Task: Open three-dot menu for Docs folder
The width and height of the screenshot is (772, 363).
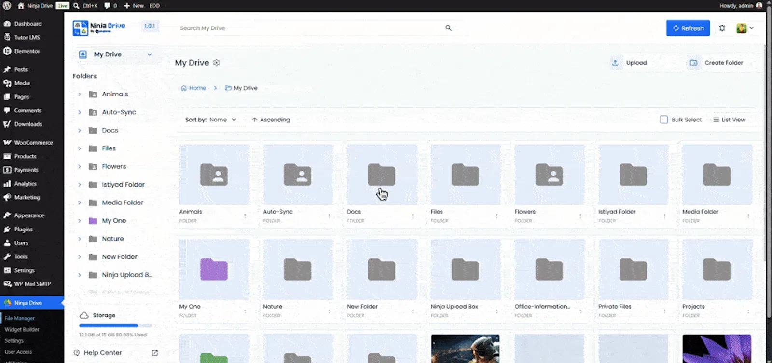Action: click(413, 216)
